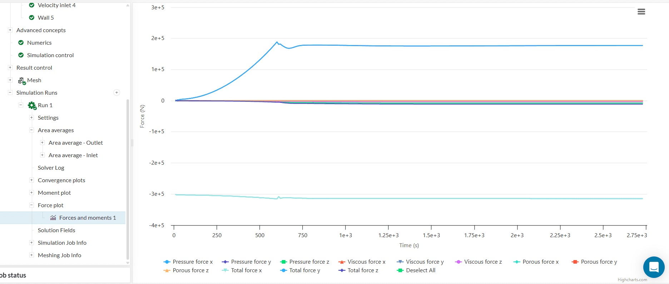Screen dimensions: 669x284
Task: Click the Run 1 gear status icon
Action: click(32, 105)
